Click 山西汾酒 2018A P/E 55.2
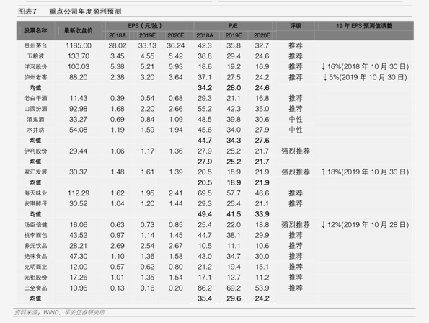The width and height of the screenshot is (429, 323). click(x=205, y=109)
